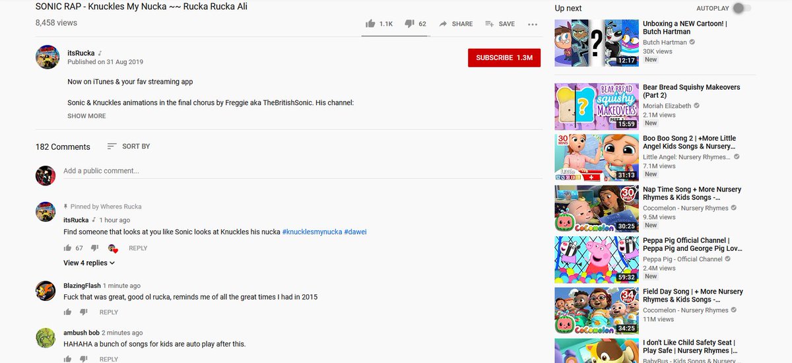Like the video with 1.1K thumbs up
The image size is (792, 363).
(x=371, y=24)
